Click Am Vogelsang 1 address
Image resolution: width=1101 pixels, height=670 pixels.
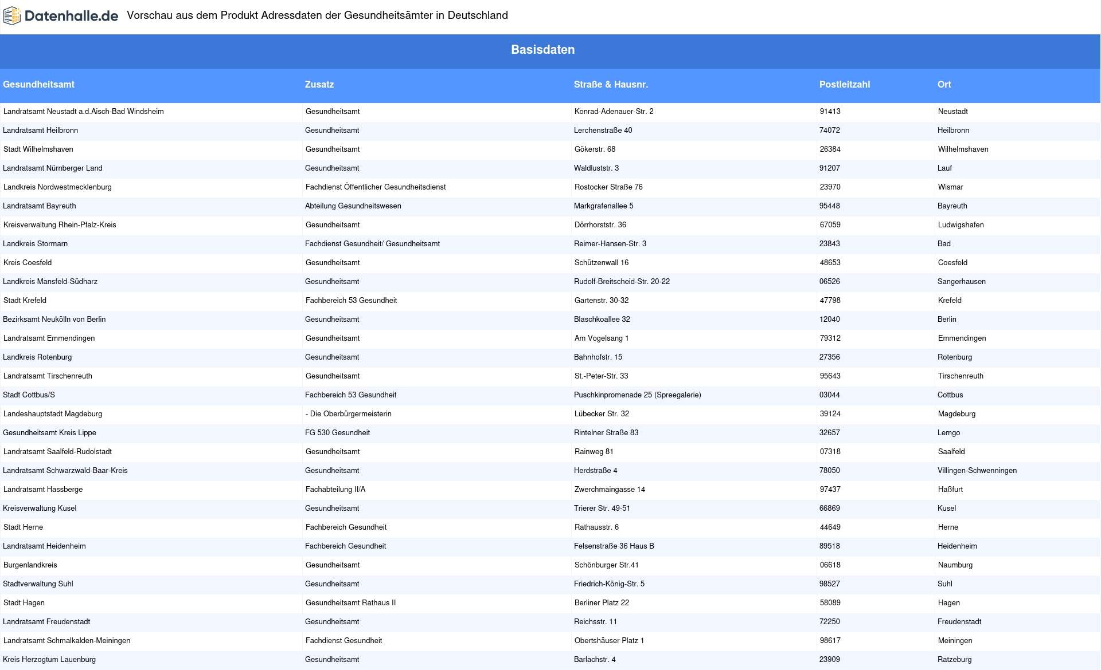[602, 338]
